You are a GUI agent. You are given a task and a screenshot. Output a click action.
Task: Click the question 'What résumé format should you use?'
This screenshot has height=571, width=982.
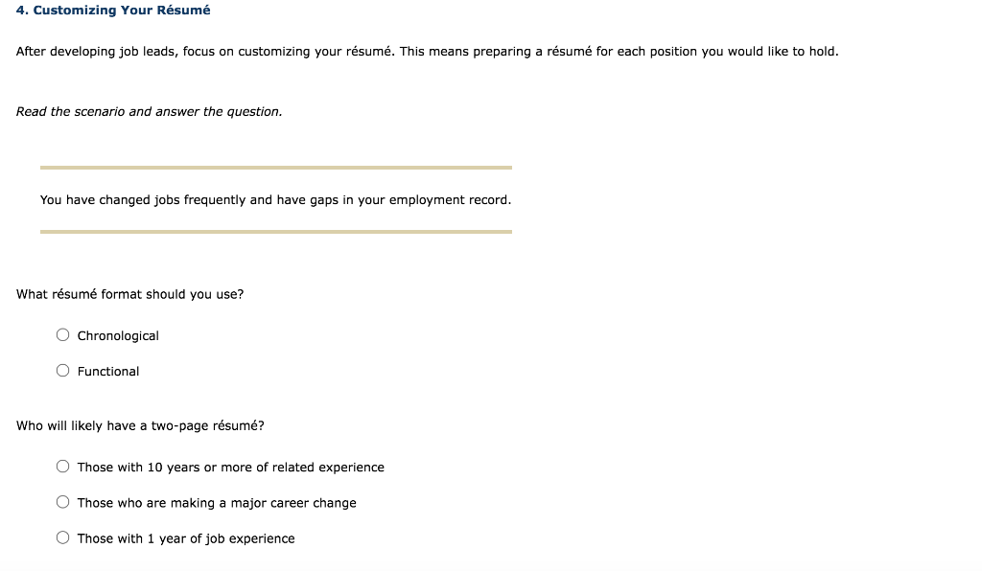coord(129,294)
